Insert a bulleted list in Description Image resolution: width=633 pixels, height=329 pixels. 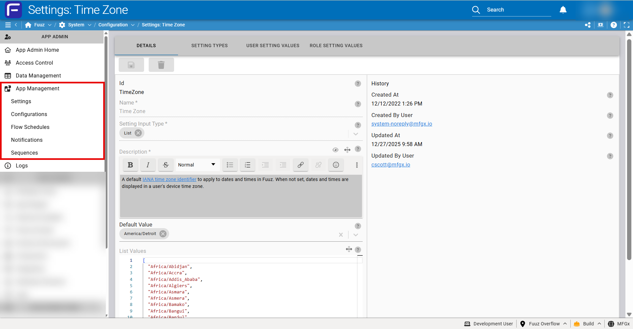(230, 165)
